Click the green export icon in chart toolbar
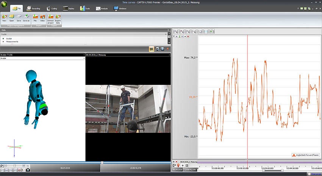The image size is (322, 176). coord(212,31)
